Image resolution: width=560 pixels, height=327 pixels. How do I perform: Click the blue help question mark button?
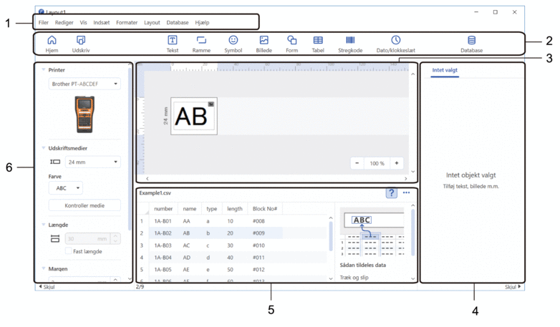[x=392, y=193]
